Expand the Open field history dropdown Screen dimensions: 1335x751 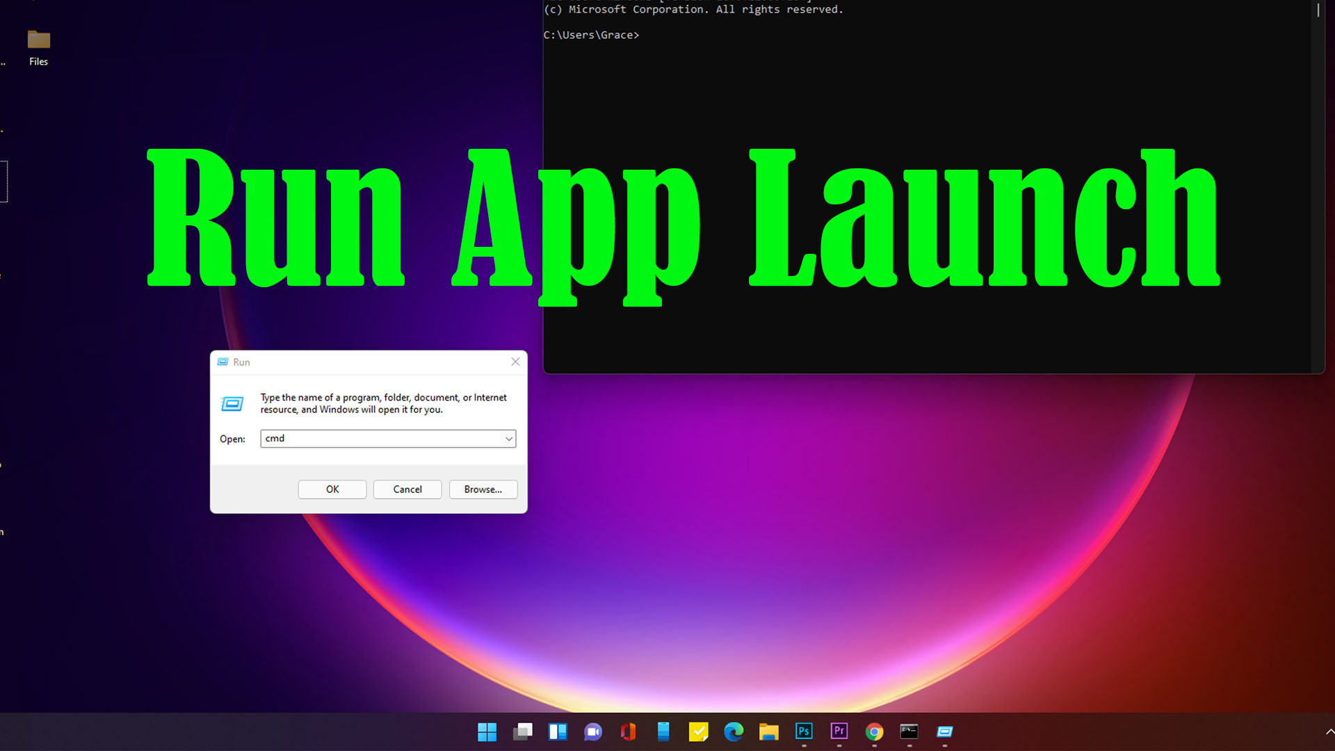point(508,439)
